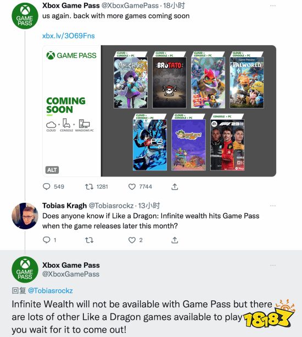
Task: Open the @Tobiasrockz mention link
Action: [x=51, y=291]
